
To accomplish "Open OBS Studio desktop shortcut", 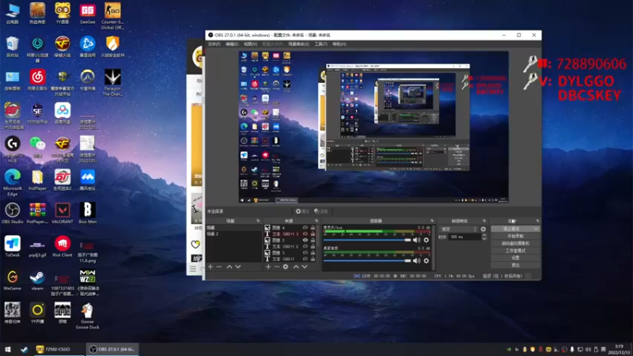I will (13, 213).
